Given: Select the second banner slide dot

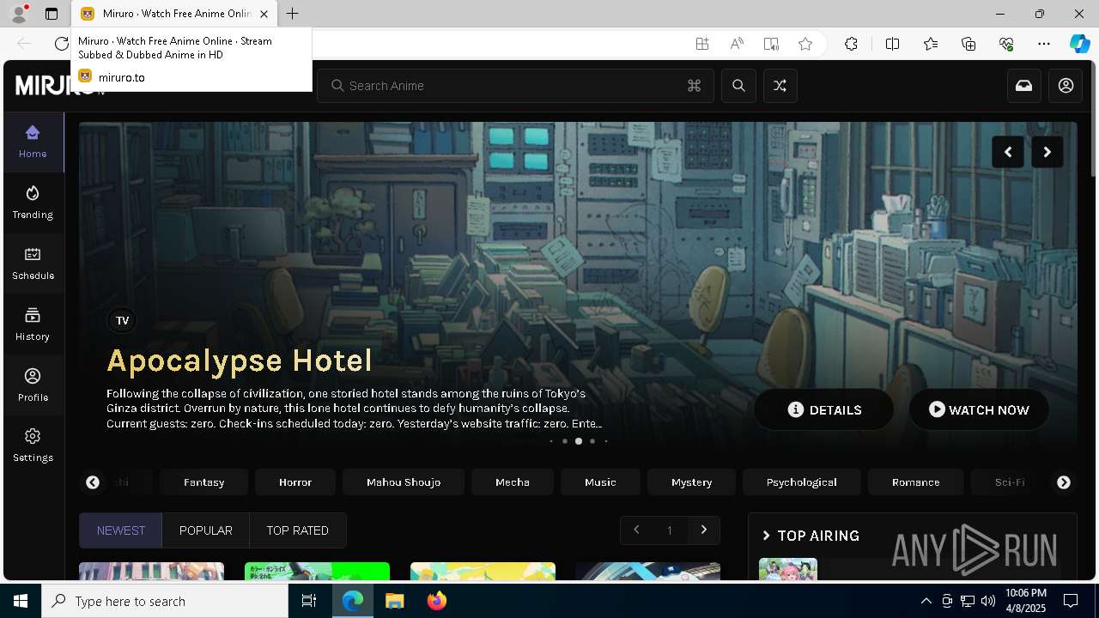Looking at the screenshot, I should click(x=565, y=441).
